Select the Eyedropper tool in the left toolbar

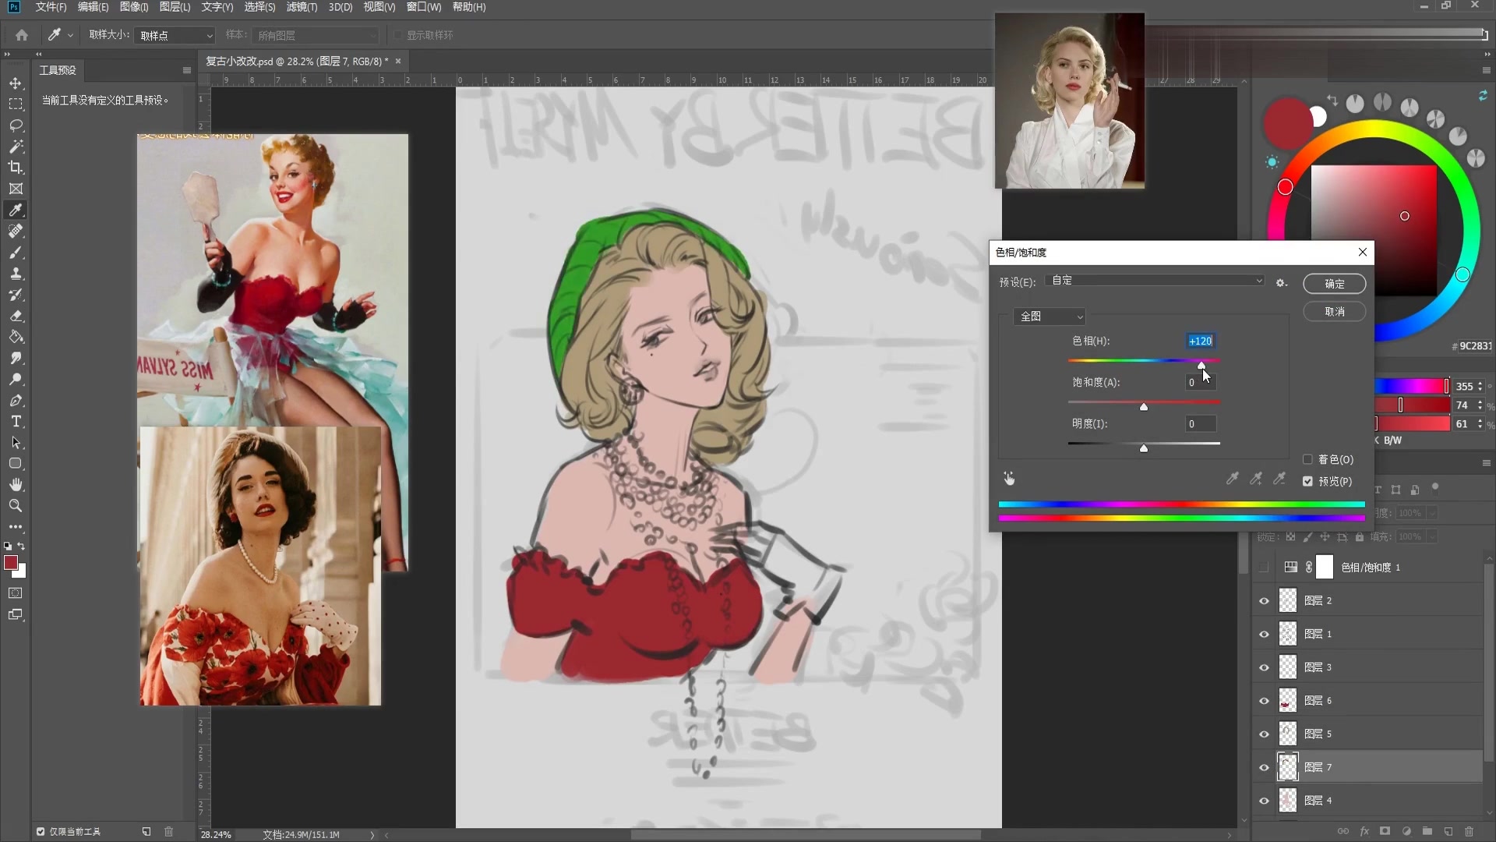point(16,210)
